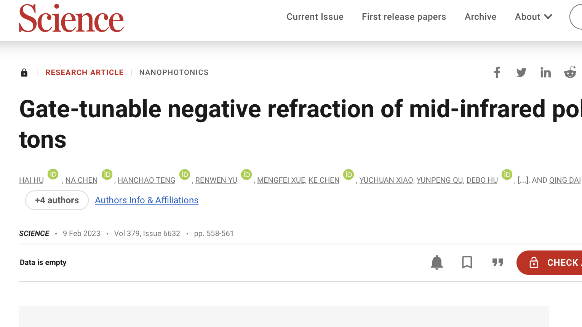Open the About dropdown menu
Image resolution: width=582 pixels, height=327 pixels.
tap(533, 17)
